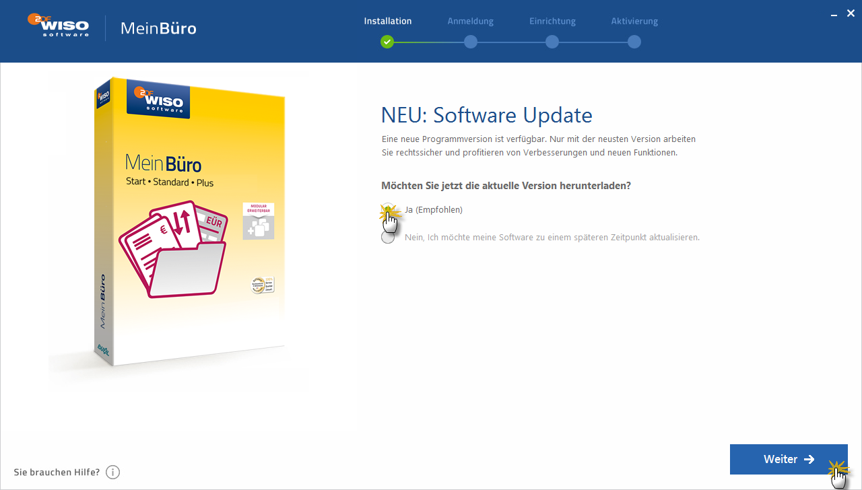Image resolution: width=862 pixels, height=490 pixels.
Task: Choose 'Nein, Ich möchte meine Software später aktualisieren' option
Action: tap(388, 237)
